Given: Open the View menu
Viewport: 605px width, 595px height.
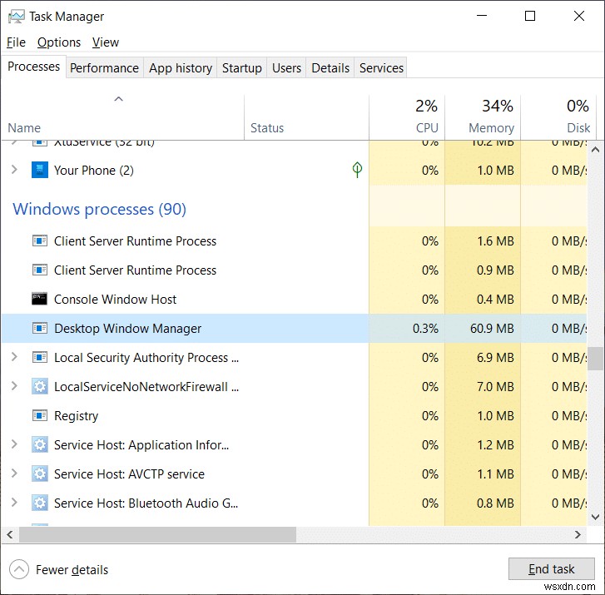Looking at the screenshot, I should click(x=106, y=42).
